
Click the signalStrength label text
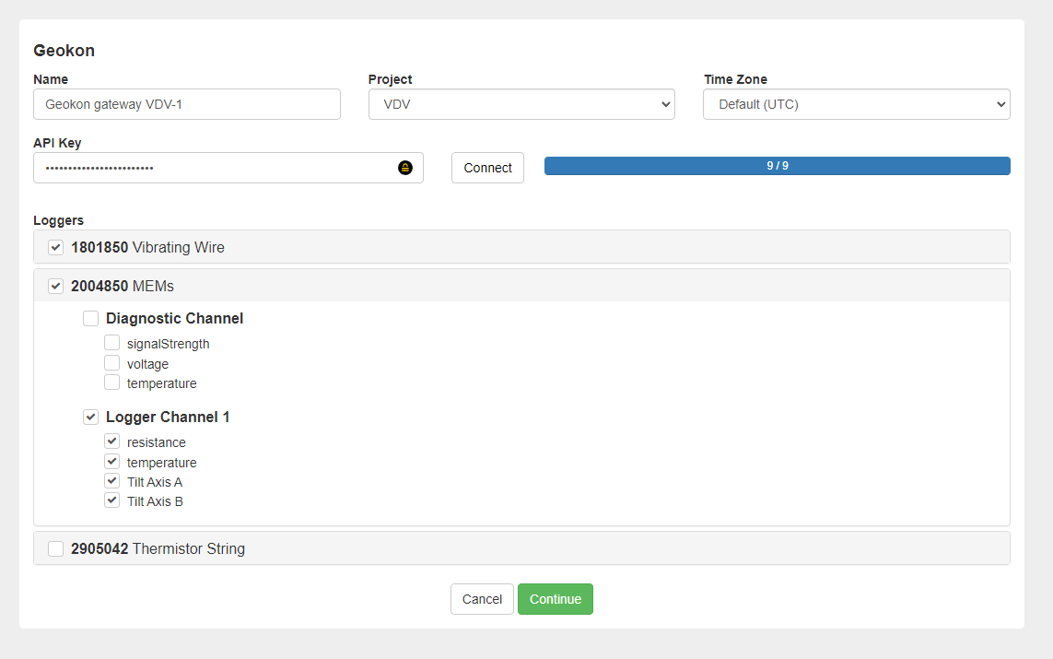[168, 344]
